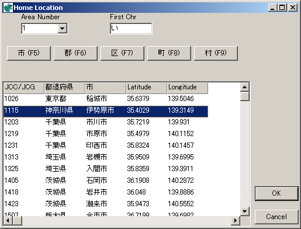301x229 pixels.
Task: Click the First Chr input field
Action: (131, 29)
